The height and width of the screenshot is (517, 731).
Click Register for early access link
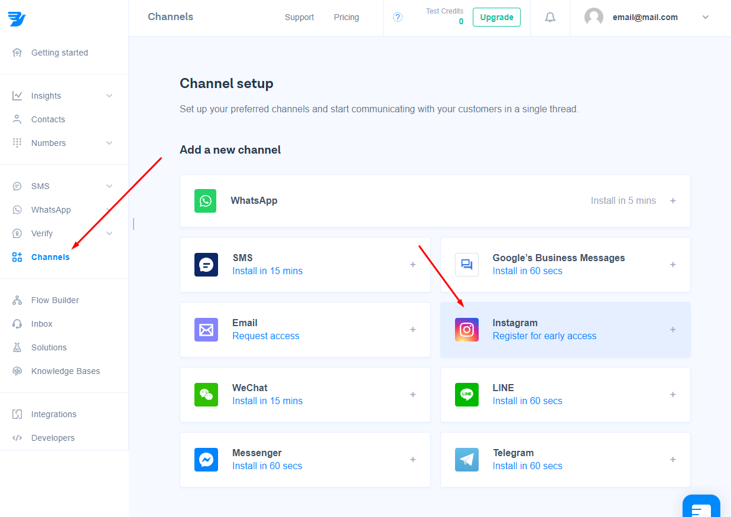(x=545, y=336)
